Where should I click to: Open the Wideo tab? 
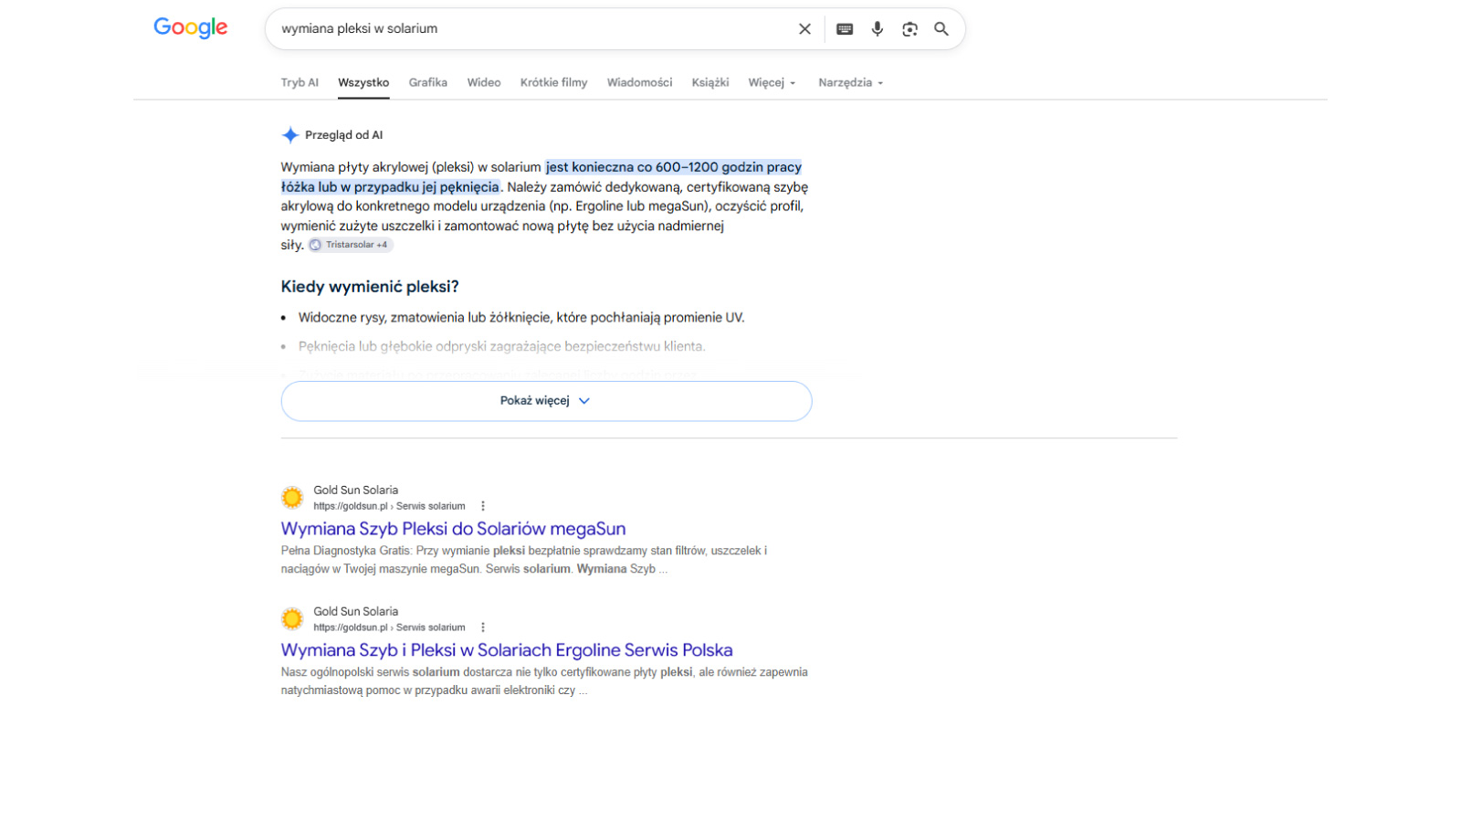click(x=484, y=82)
